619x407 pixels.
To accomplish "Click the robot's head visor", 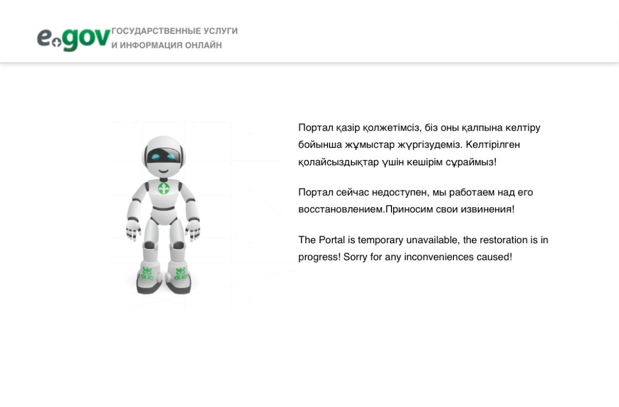I will click(163, 154).
